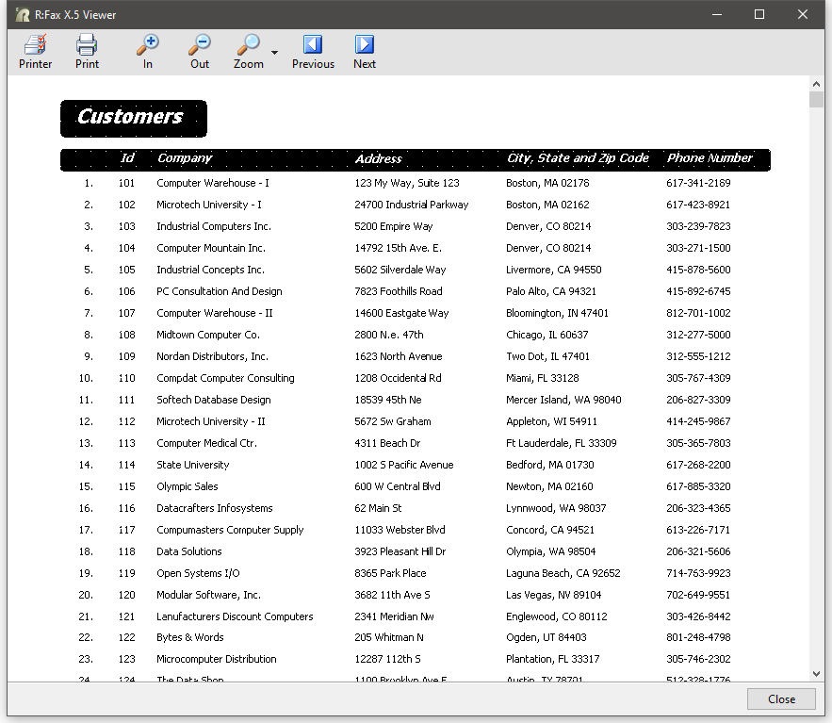Click Olympic Sales company cell
Viewport: 832px width, 723px height.
(x=188, y=486)
